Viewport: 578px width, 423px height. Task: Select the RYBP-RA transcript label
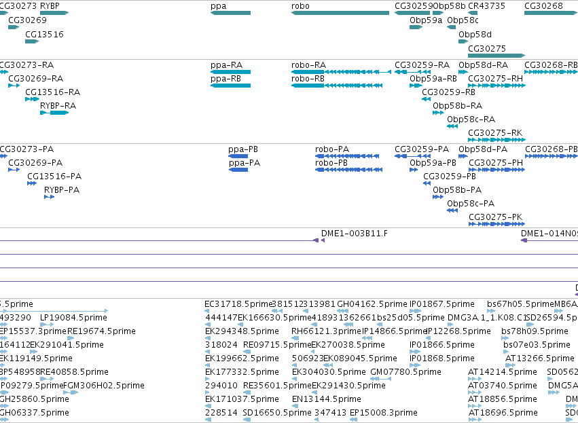[58, 106]
